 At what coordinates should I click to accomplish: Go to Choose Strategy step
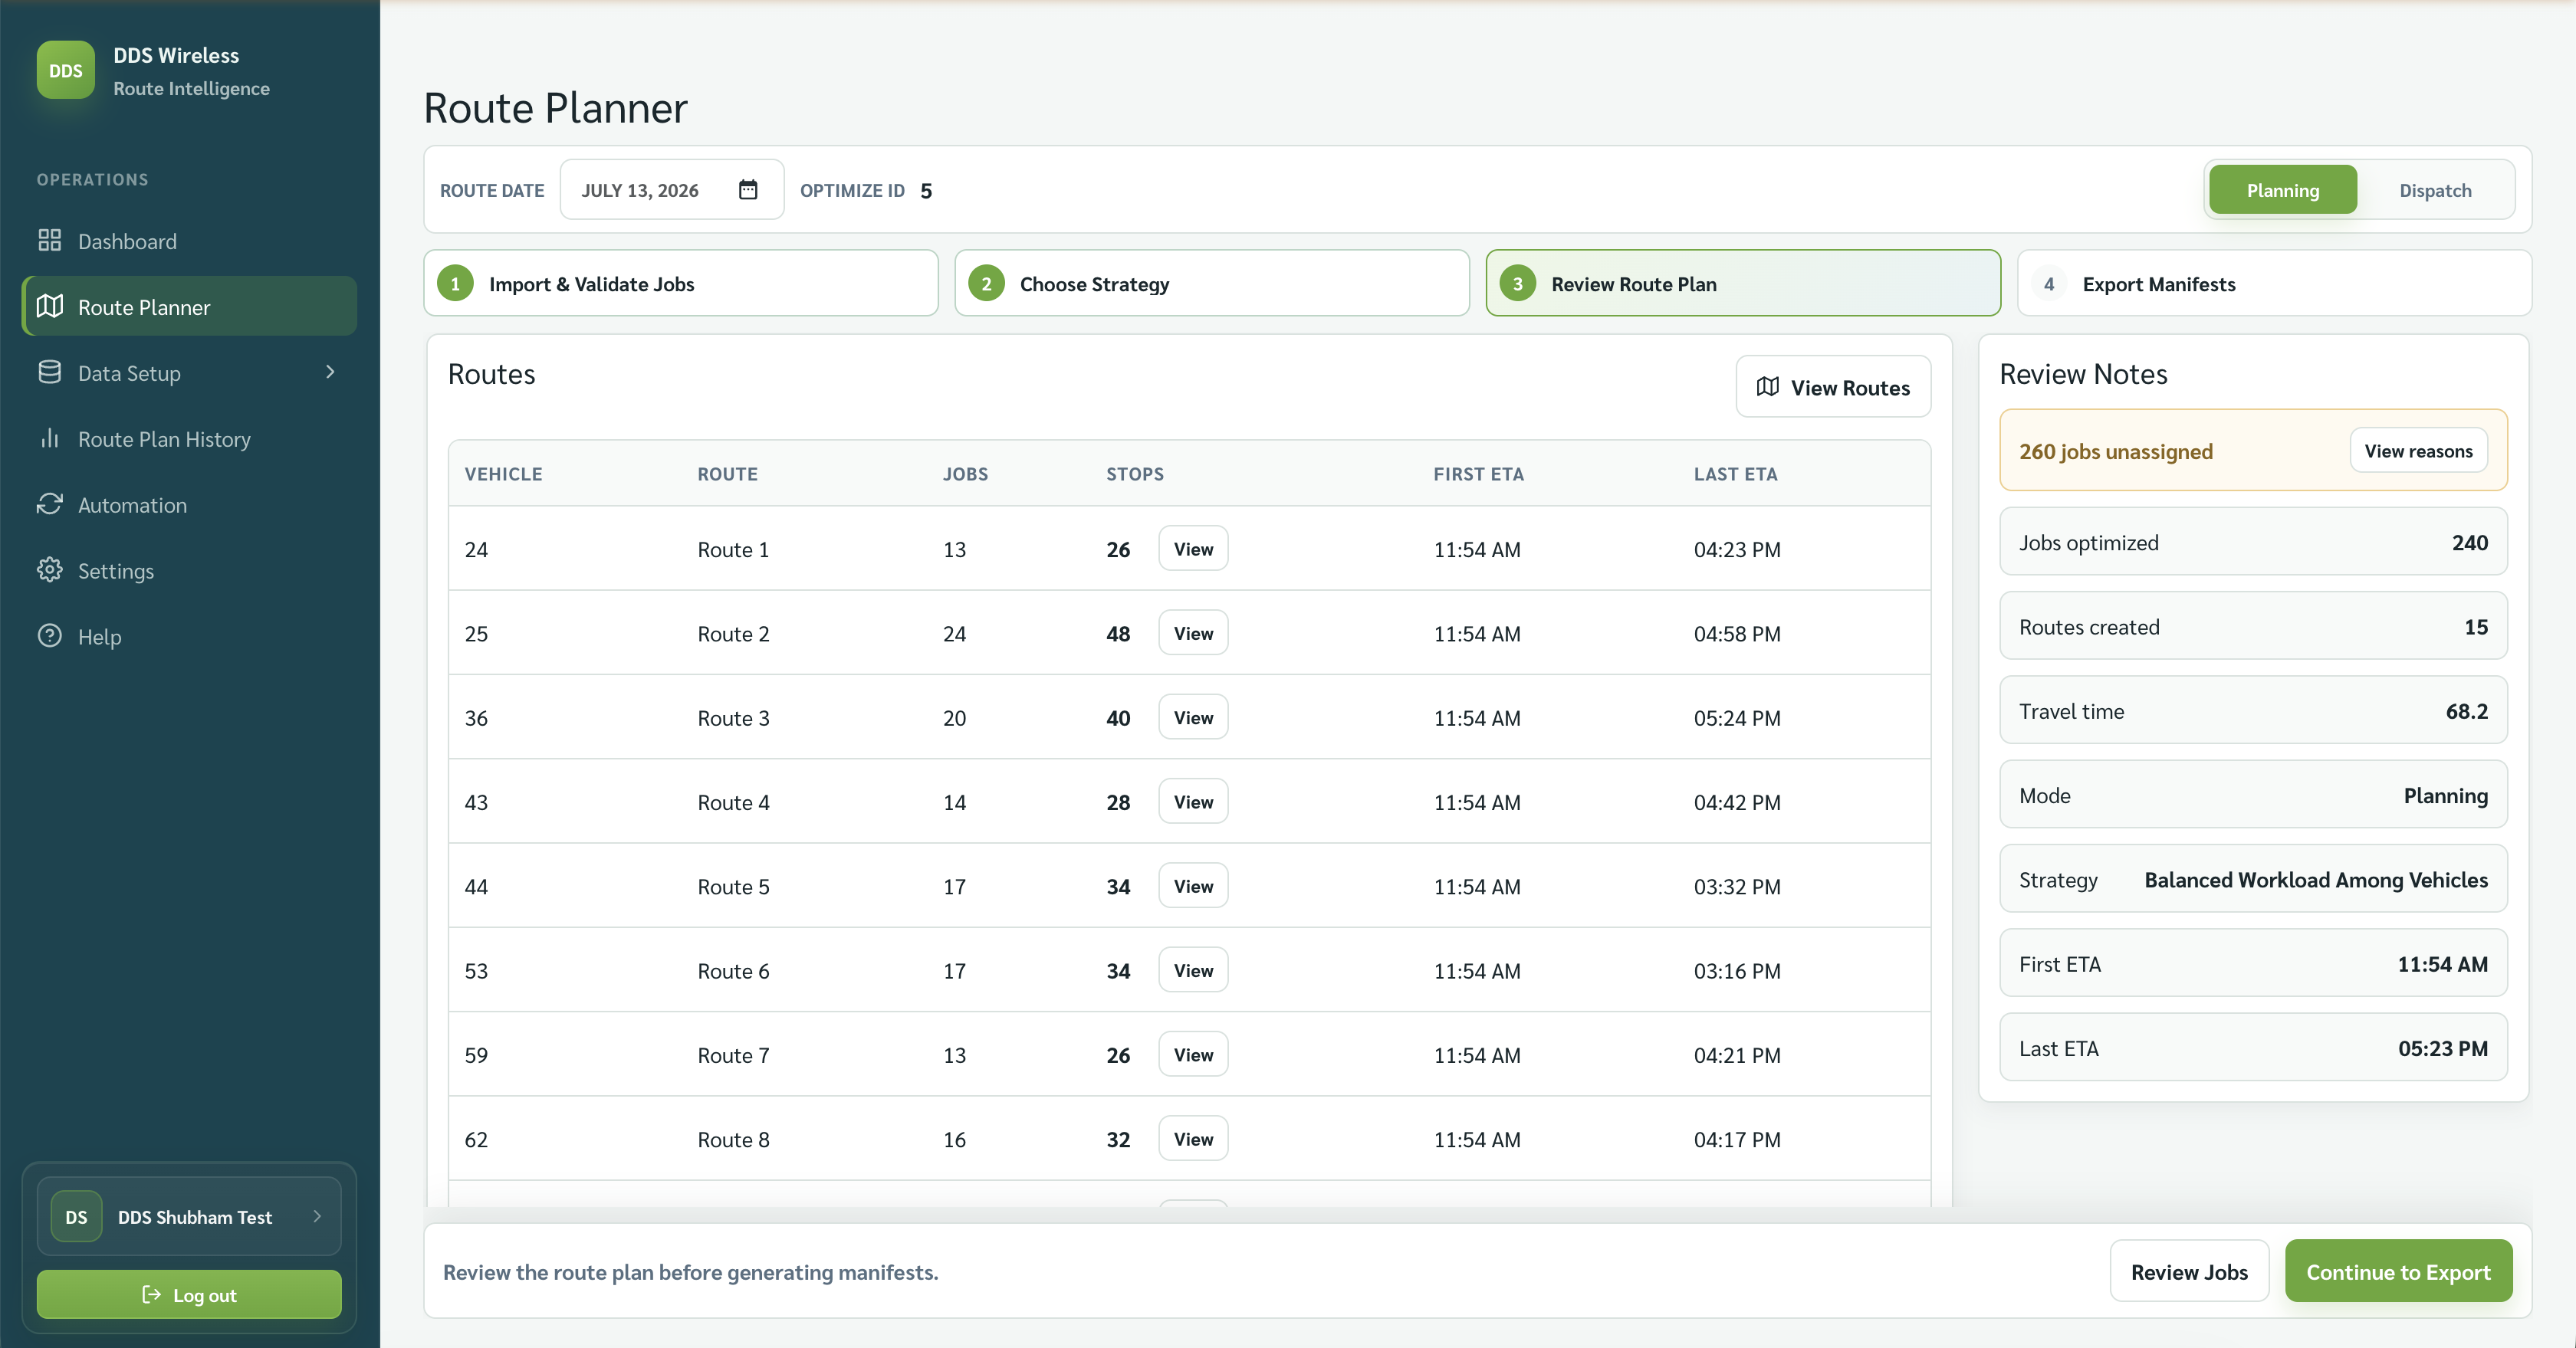click(x=1212, y=284)
